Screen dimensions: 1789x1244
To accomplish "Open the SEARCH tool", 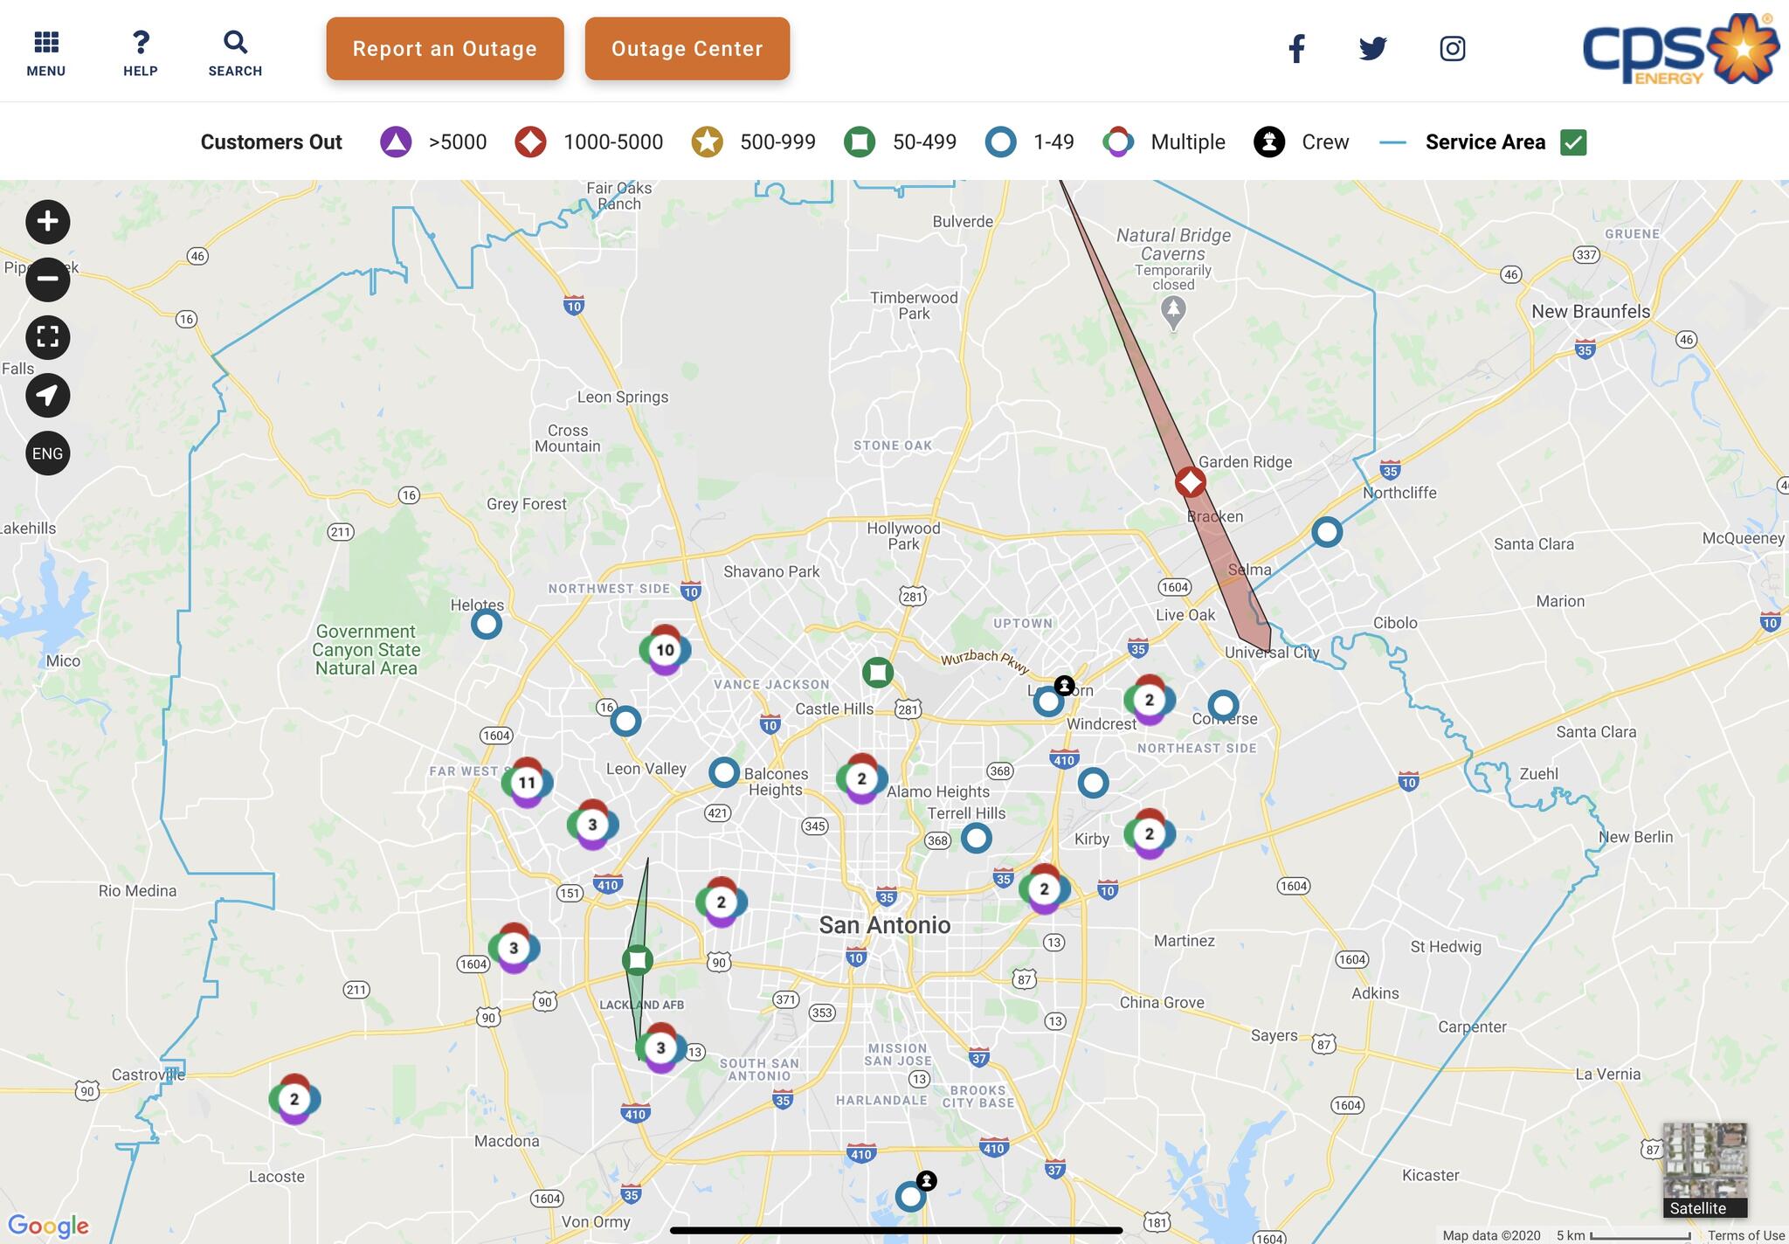I will tap(235, 52).
